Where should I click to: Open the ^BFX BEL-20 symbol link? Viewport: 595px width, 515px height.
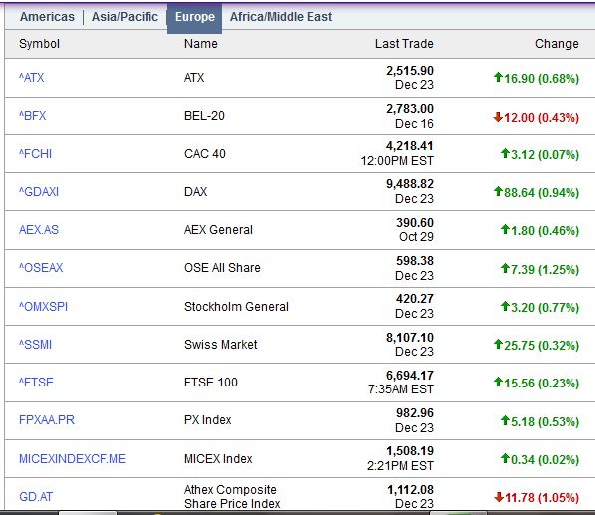(33, 116)
